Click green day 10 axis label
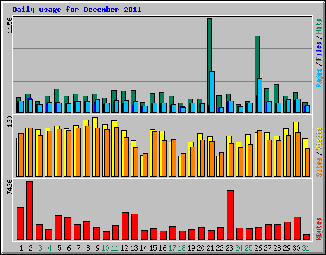The image size is (326, 255). coord(105,248)
